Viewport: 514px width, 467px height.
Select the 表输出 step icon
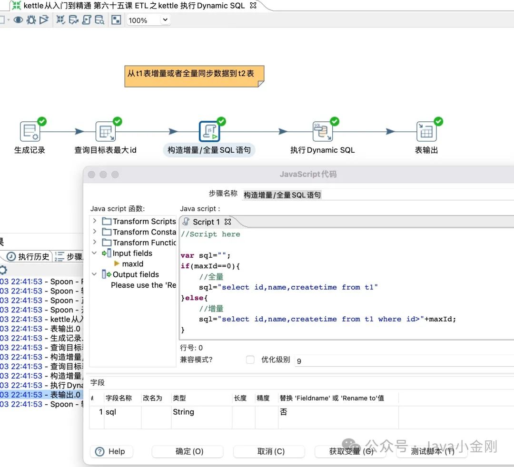click(x=426, y=132)
